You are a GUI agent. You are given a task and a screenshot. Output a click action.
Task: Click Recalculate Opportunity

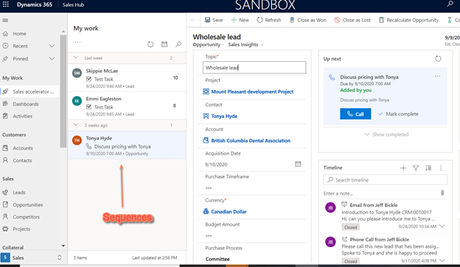pyautogui.click(x=408, y=20)
